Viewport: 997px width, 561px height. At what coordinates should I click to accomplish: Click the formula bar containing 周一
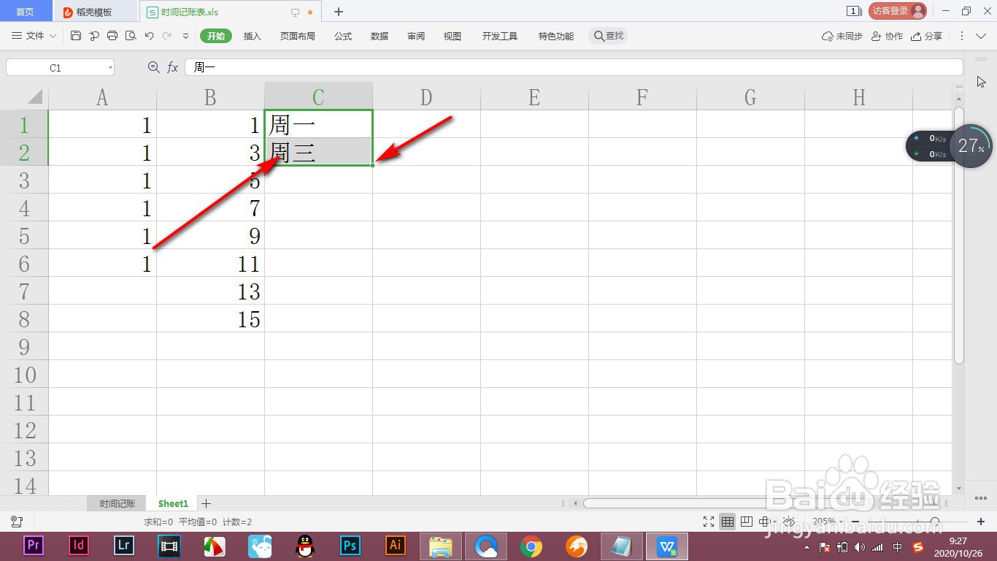click(574, 67)
